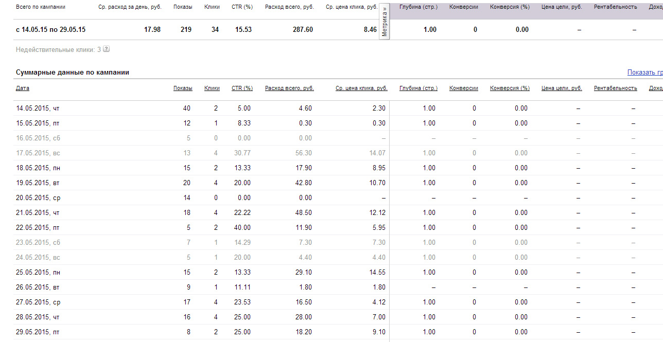Select spend value 17.90
The height and width of the screenshot is (342, 663).
(303, 168)
